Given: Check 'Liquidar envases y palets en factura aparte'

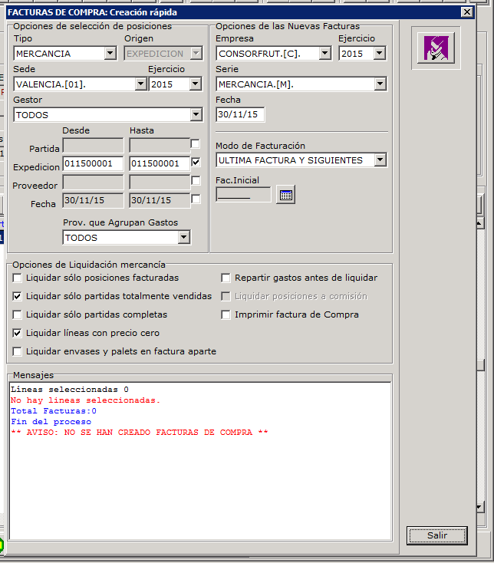Looking at the screenshot, I should click(18, 351).
